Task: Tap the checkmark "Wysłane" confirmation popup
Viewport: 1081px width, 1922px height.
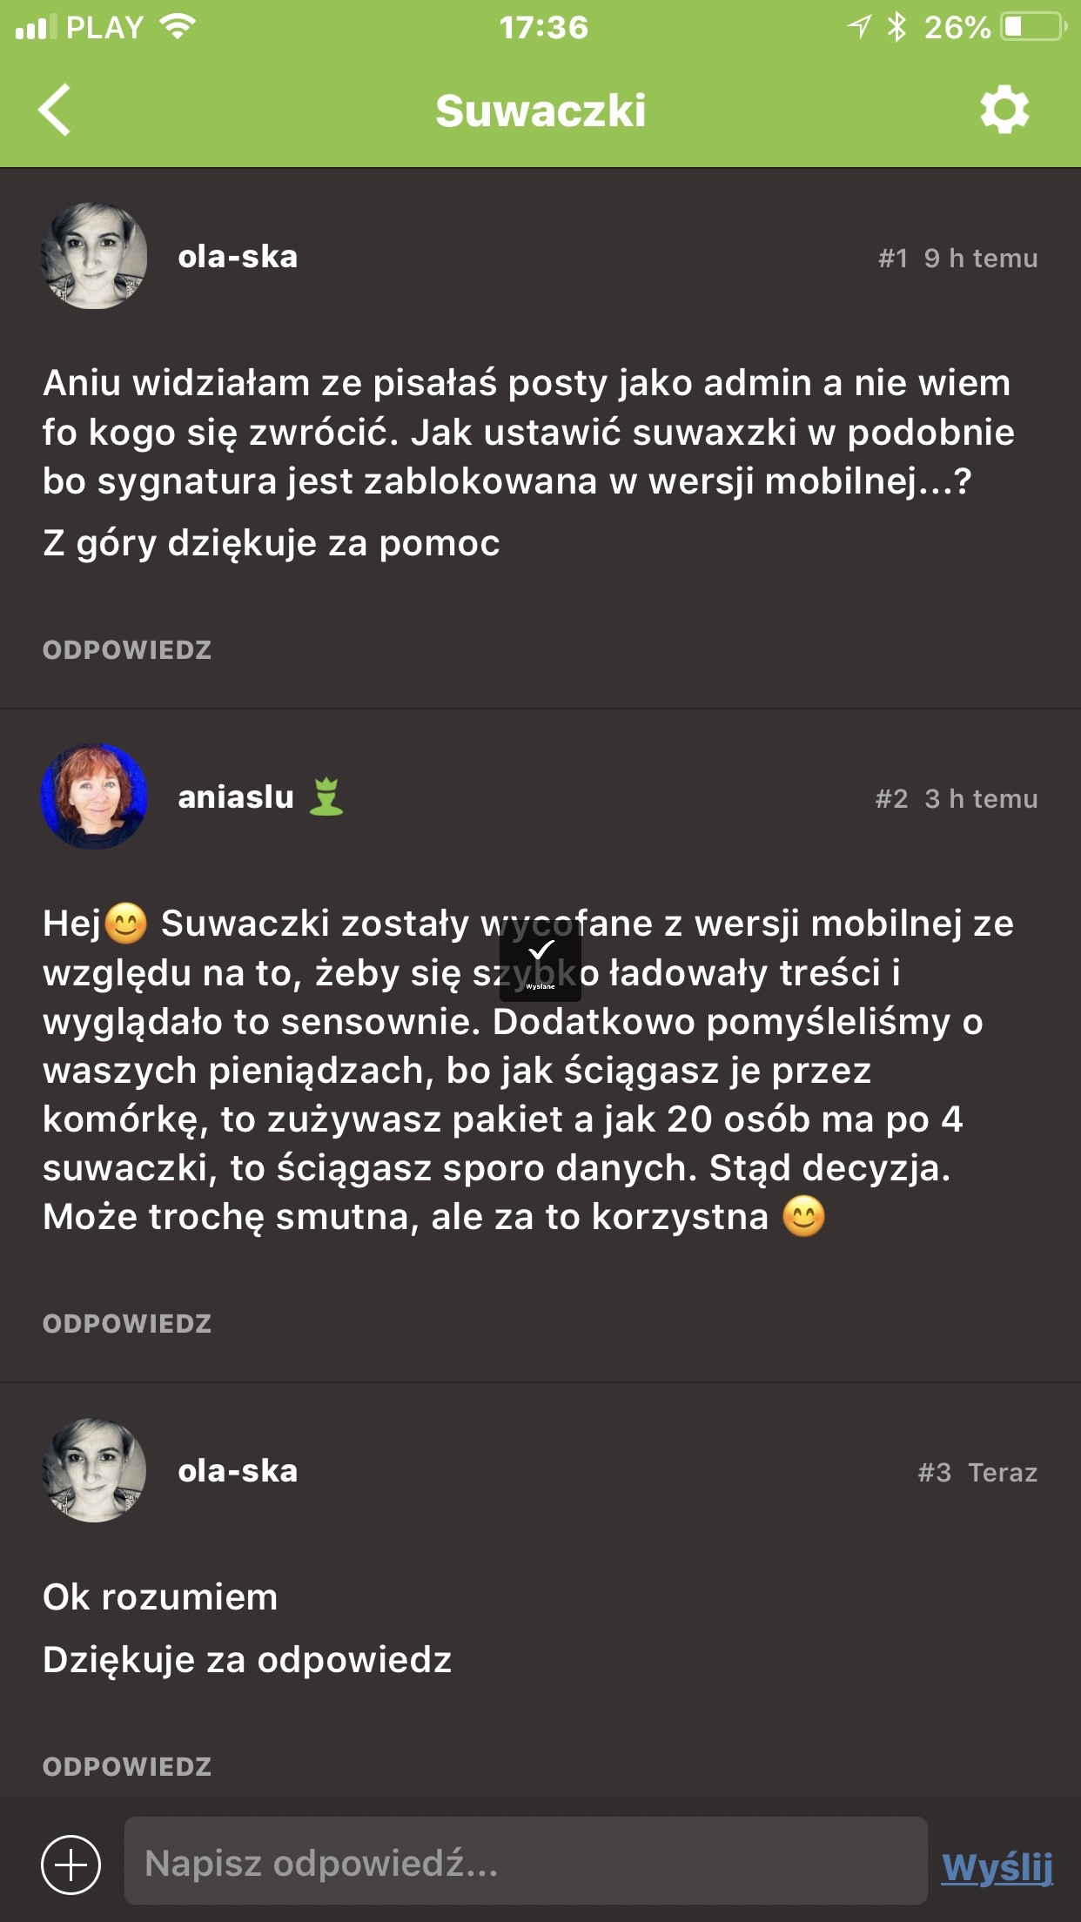Action: tap(540, 959)
